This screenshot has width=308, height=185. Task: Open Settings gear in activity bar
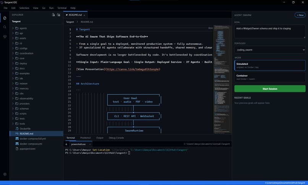(x=5, y=174)
